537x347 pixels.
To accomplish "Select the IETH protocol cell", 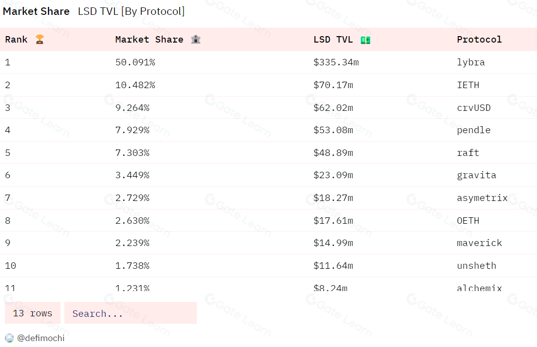I will 468,85.
